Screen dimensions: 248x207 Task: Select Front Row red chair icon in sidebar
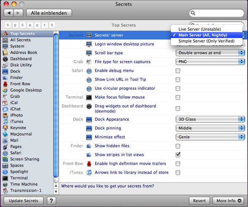5,84
